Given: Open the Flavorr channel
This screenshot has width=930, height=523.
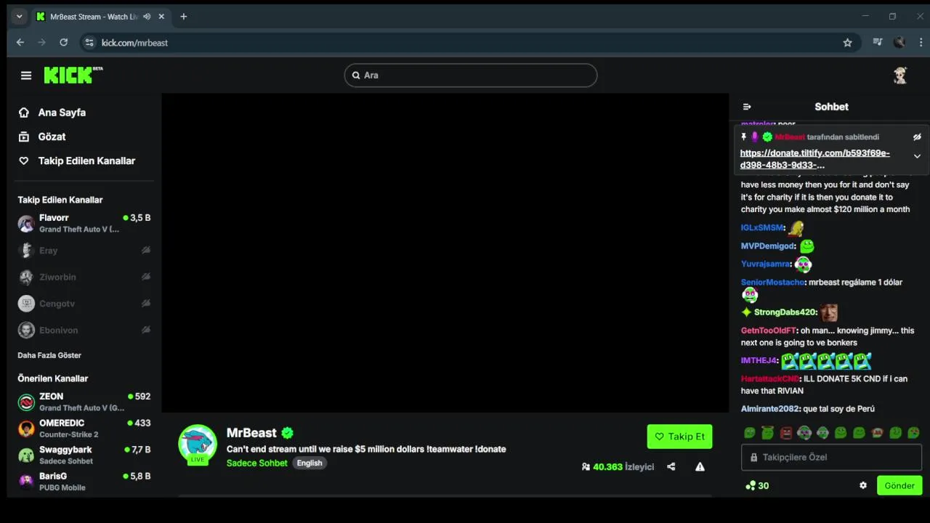Looking at the screenshot, I should coord(84,223).
